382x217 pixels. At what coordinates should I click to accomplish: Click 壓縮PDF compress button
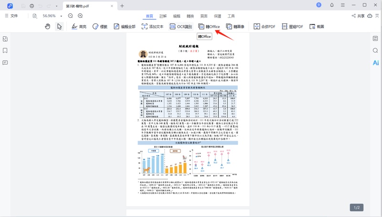(292, 26)
